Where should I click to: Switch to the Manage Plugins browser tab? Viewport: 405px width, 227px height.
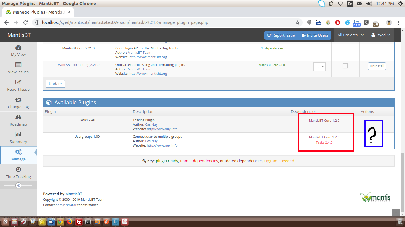(x=39, y=12)
